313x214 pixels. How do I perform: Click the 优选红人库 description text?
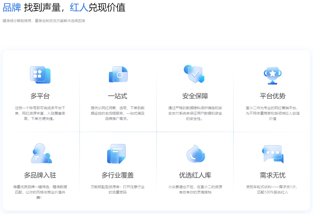[195, 190]
